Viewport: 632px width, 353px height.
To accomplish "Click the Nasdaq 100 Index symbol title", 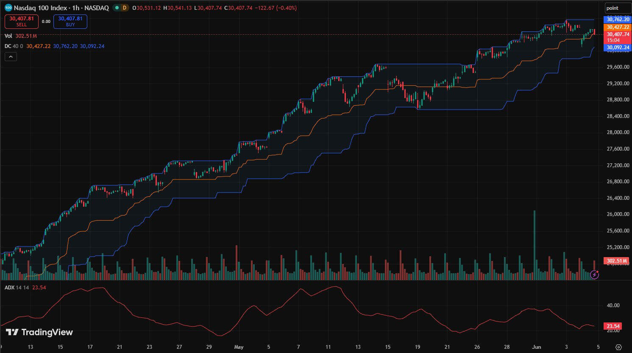I will tap(61, 8).
